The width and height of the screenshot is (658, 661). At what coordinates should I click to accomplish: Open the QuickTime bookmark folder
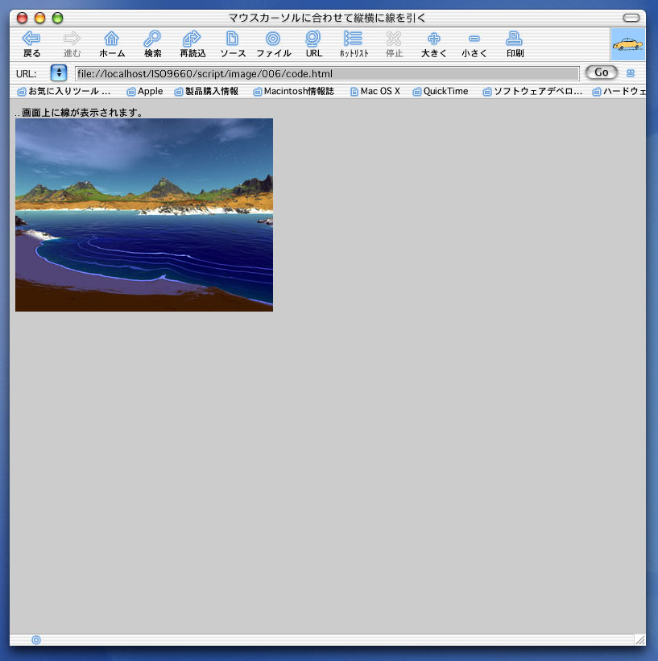(x=441, y=91)
